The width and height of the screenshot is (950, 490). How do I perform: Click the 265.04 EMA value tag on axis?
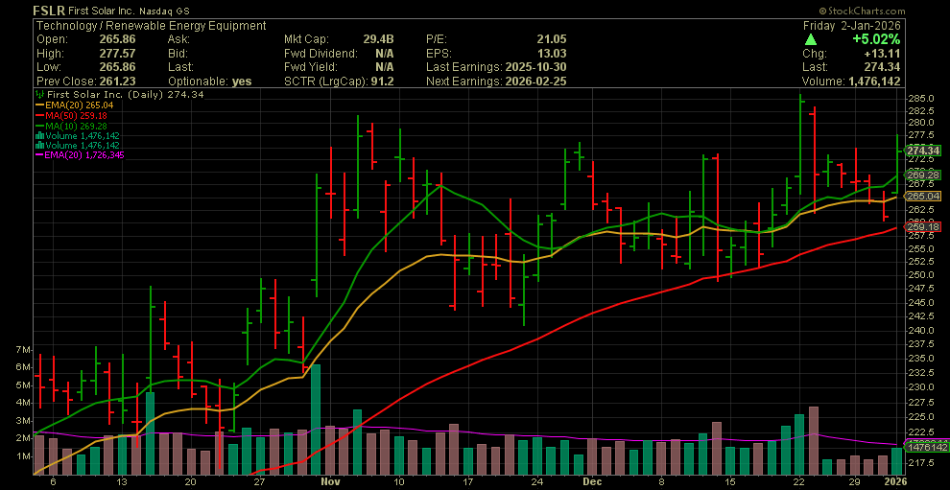click(921, 196)
